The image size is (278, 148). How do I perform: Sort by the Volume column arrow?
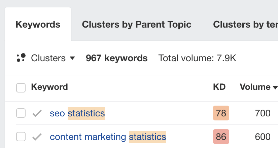(275, 88)
